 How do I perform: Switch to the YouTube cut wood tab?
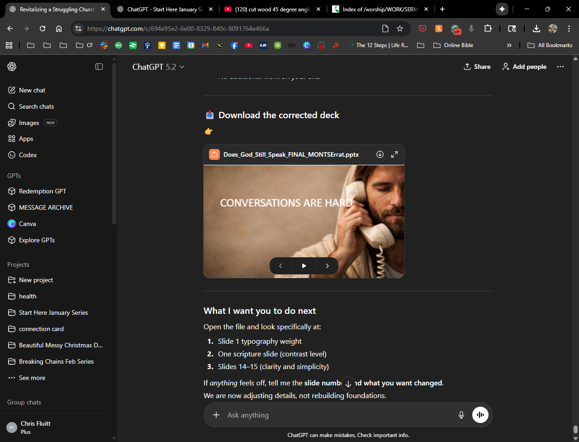pyautogui.click(x=272, y=9)
